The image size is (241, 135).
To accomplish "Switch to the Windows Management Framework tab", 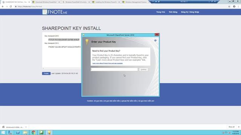I will point(136,2).
